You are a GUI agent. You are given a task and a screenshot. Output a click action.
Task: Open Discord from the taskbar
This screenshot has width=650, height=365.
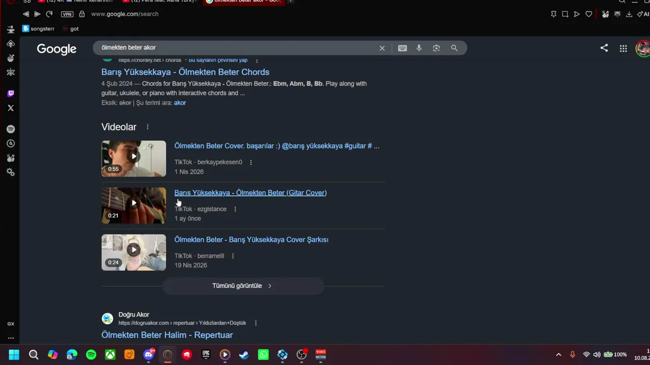pos(149,355)
